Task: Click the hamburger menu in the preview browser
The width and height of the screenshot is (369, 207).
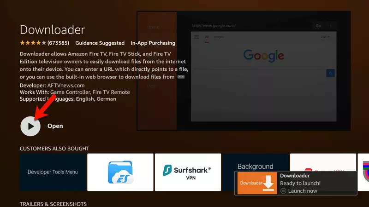Action: pos(196,37)
